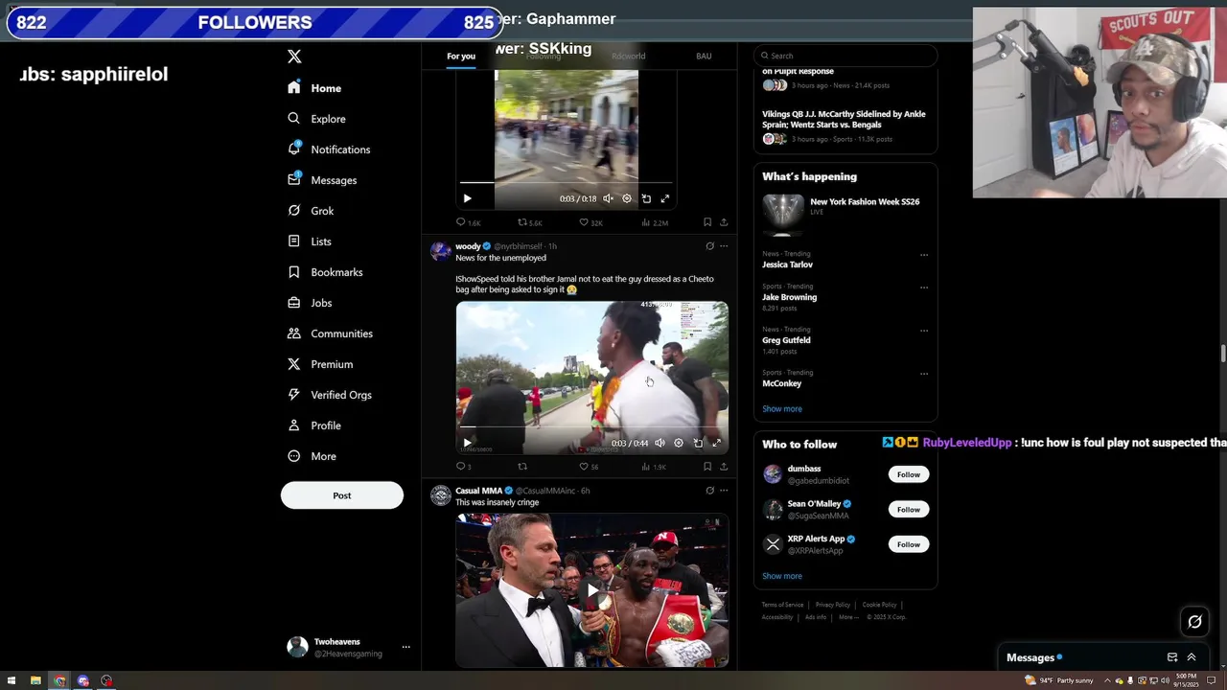Open Premium in sidebar

pyautogui.click(x=320, y=364)
